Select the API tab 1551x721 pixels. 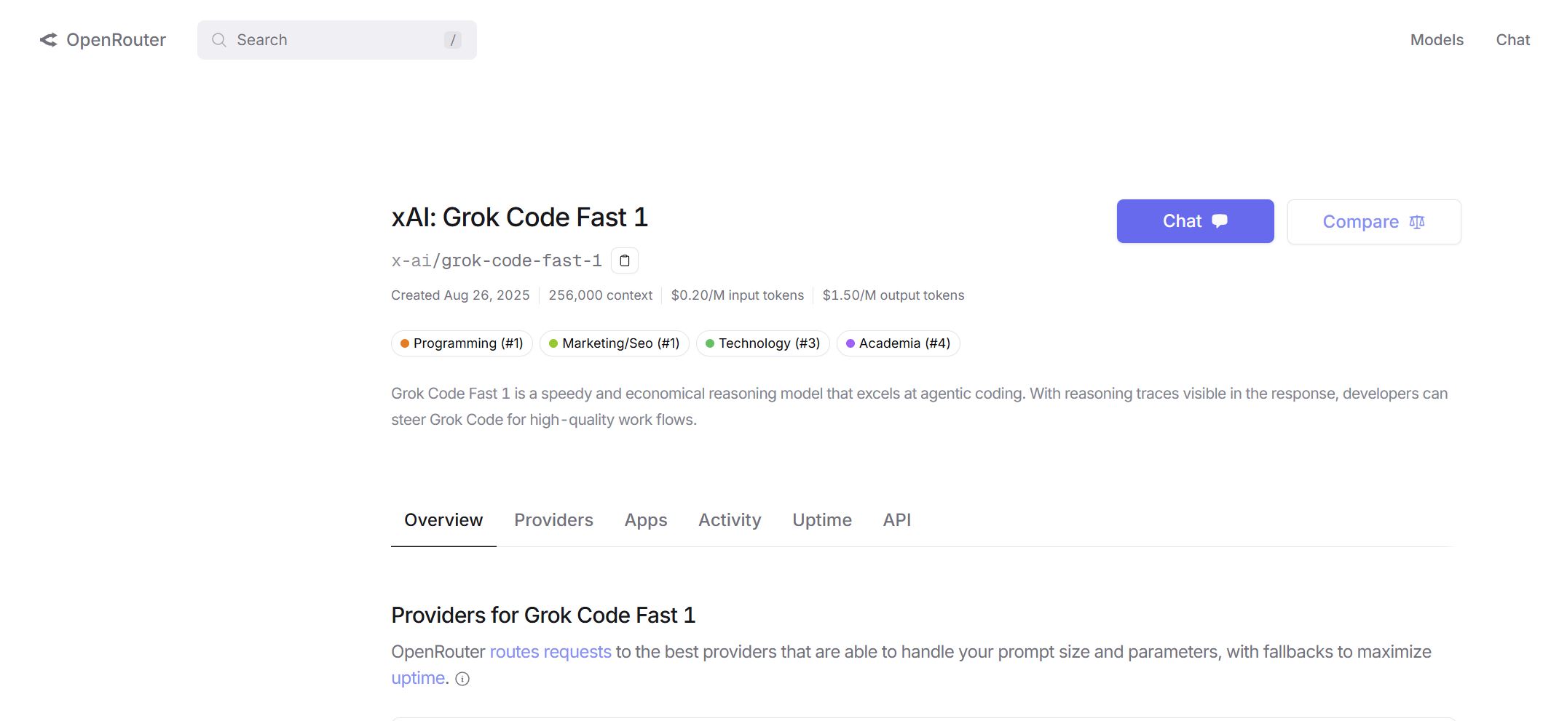896,520
